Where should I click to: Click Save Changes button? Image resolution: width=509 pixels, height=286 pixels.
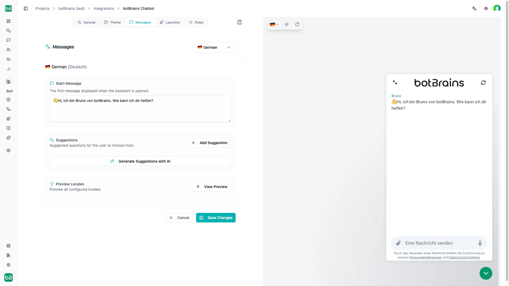tap(216, 218)
